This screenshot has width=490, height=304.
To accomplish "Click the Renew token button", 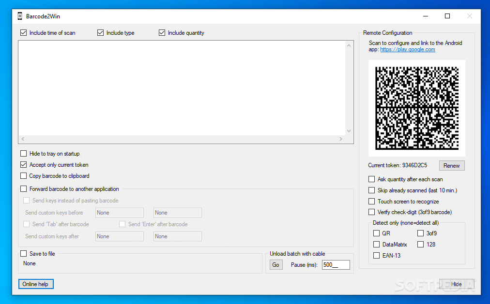I will tap(451, 165).
